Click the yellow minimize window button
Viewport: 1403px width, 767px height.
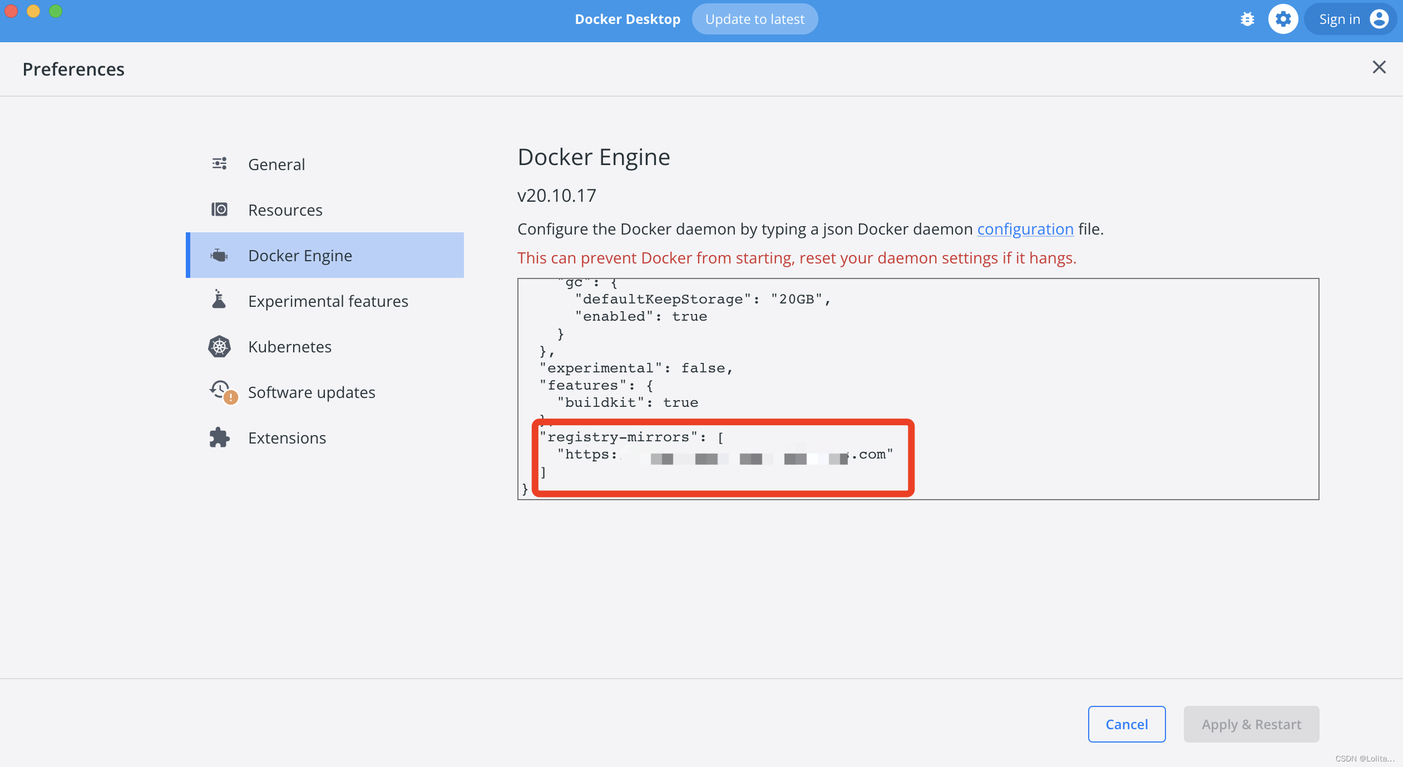coord(33,11)
